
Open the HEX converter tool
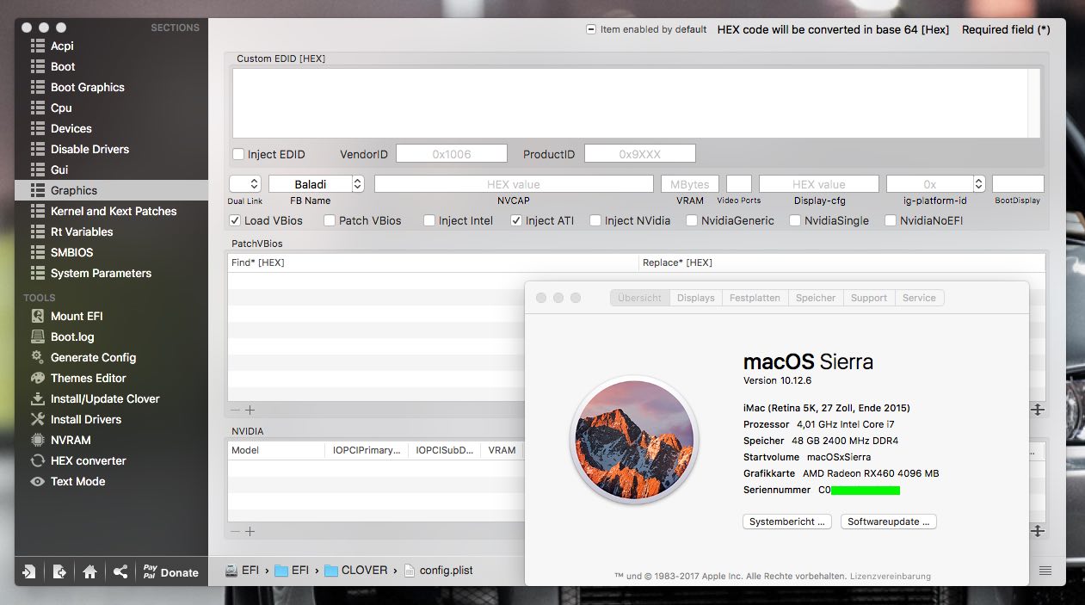111,460
